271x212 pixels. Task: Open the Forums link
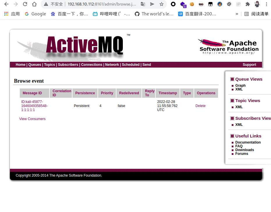[242, 154]
